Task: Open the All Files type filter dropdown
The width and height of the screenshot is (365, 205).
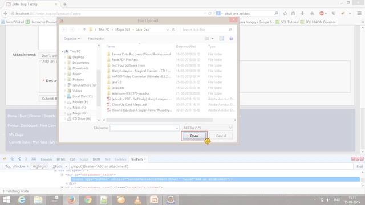Action: 207,128
